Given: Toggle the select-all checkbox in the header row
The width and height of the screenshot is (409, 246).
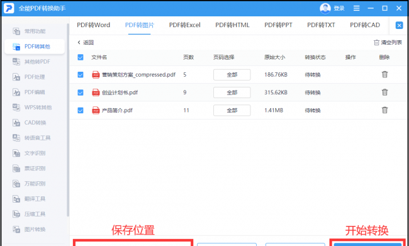Looking at the screenshot, I should tap(81, 57).
